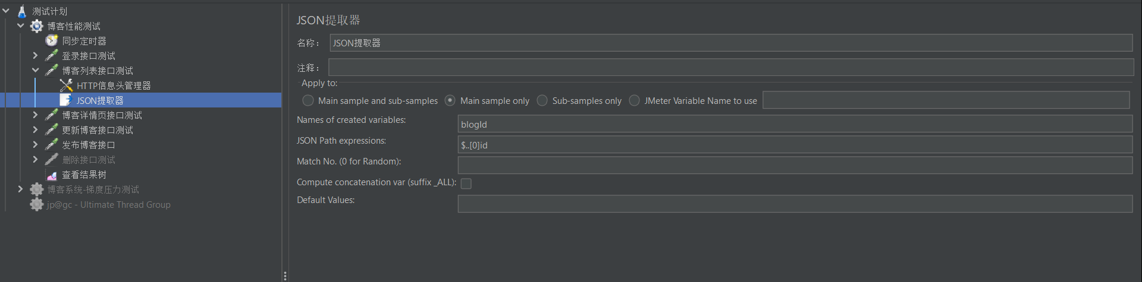Expand the 博客系统-梯度压力测试 node
This screenshot has height=282, width=1142.
(x=20, y=189)
